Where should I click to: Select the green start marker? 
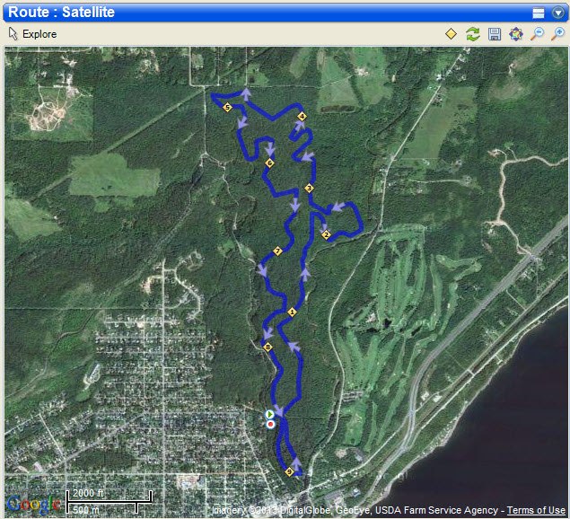269,414
